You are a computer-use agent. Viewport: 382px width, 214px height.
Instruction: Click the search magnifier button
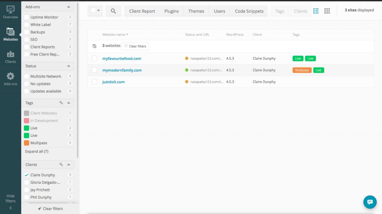click(113, 11)
